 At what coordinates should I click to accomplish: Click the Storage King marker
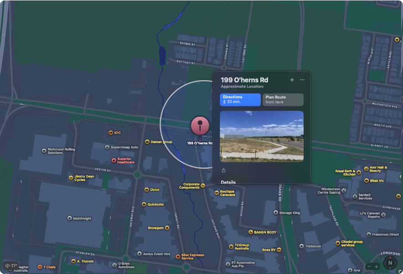(276, 212)
